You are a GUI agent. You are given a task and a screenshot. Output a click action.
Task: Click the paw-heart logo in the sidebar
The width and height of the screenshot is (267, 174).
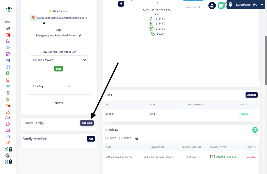pos(9,10)
